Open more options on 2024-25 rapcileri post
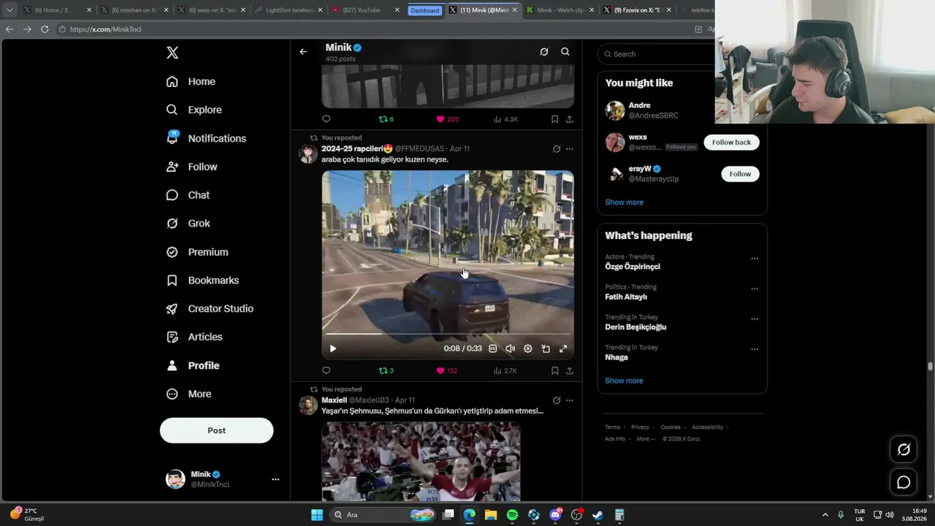The height and width of the screenshot is (526, 935). coord(570,149)
